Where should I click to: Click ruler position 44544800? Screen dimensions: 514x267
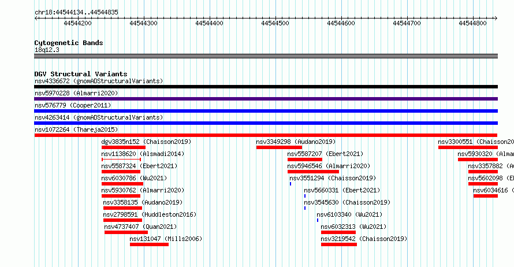[x=472, y=23]
